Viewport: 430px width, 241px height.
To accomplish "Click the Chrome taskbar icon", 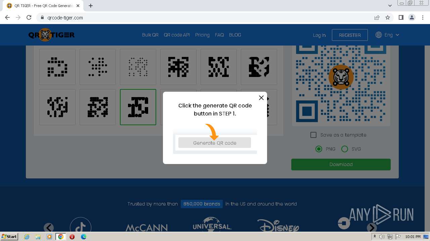I will 61,237.
